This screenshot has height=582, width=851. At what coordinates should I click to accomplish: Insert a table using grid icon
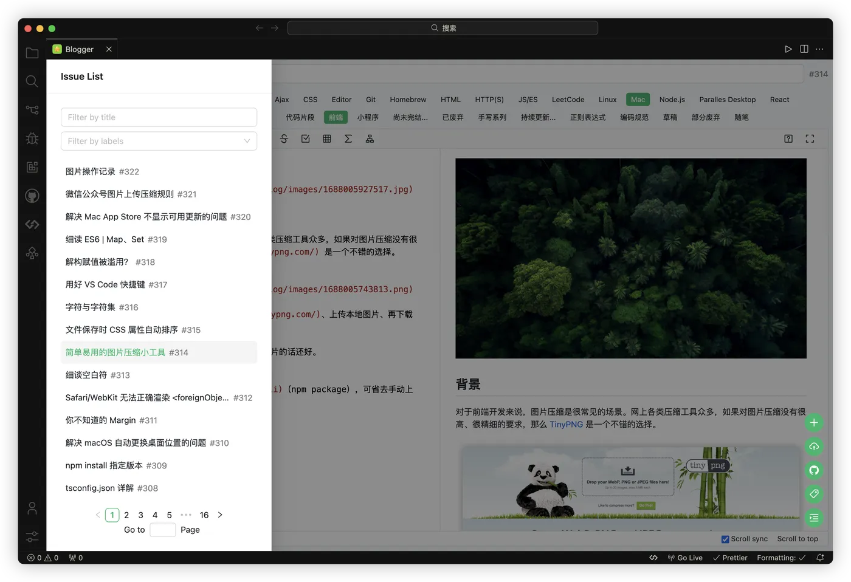point(327,139)
